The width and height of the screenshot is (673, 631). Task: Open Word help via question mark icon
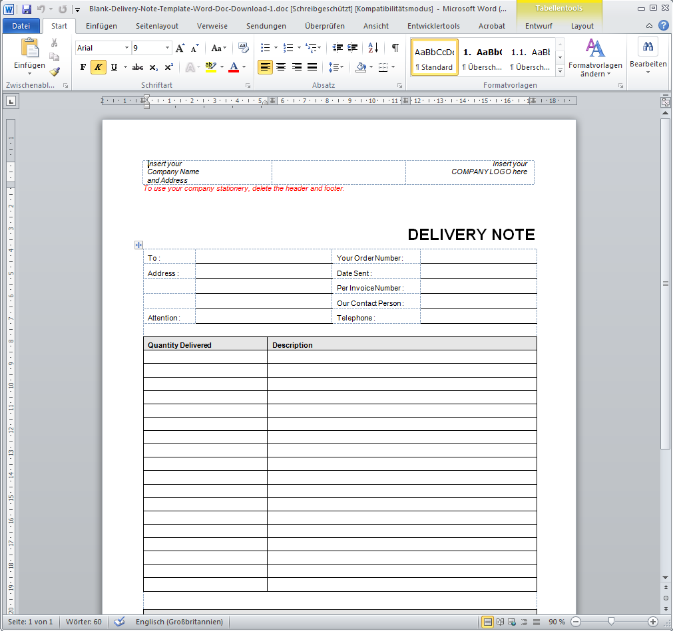click(x=663, y=26)
